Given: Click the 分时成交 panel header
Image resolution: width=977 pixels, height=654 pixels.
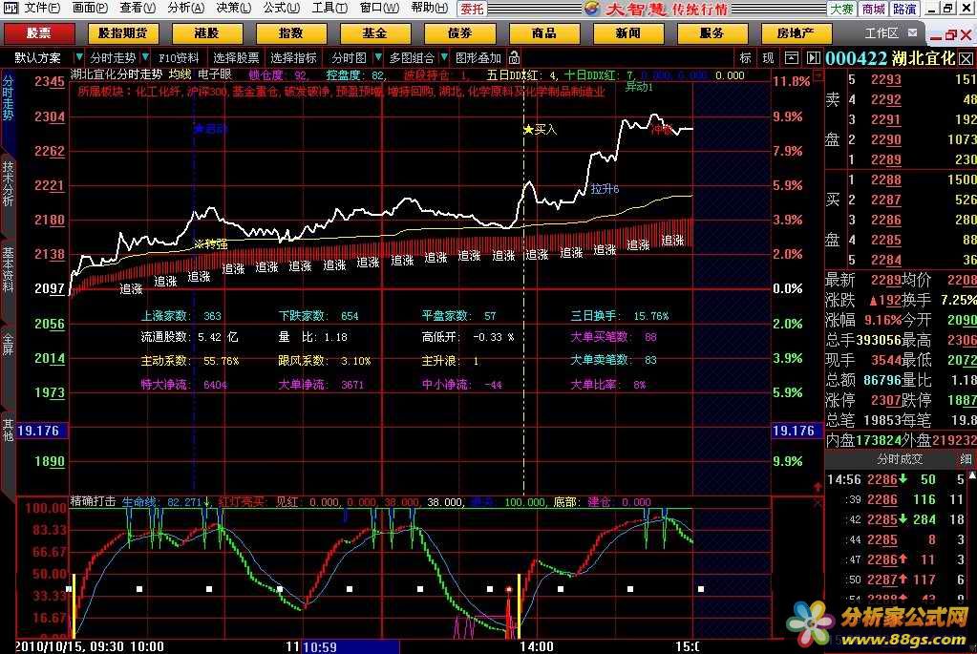Looking at the screenshot, I should coord(899,459).
